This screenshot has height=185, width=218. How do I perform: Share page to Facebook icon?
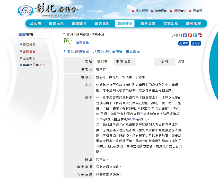click(x=185, y=35)
